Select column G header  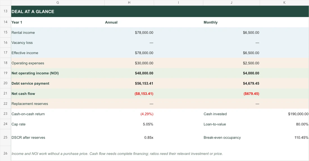(58, 3)
